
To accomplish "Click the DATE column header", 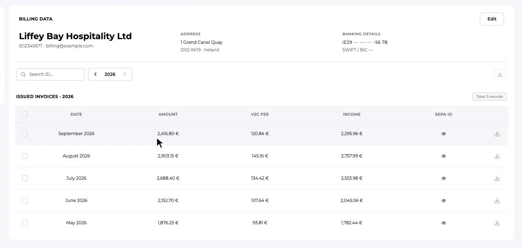I will pos(76,114).
